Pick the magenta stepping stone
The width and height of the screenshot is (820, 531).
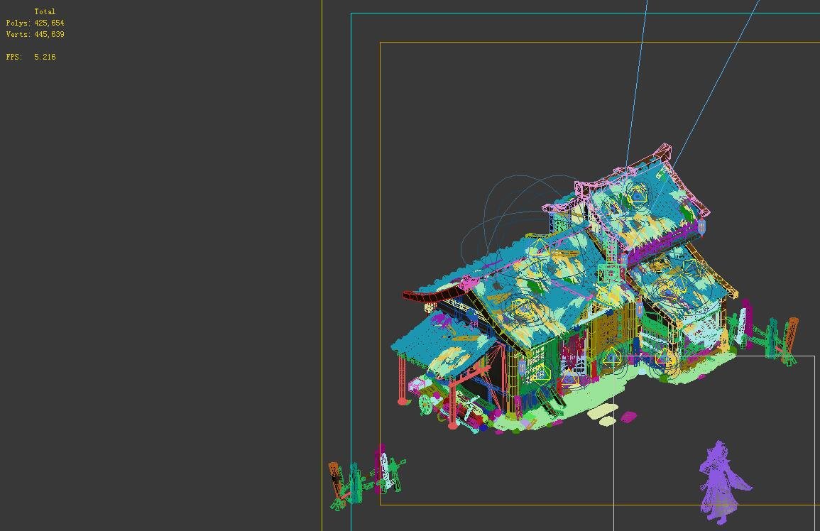tap(628, 417)
